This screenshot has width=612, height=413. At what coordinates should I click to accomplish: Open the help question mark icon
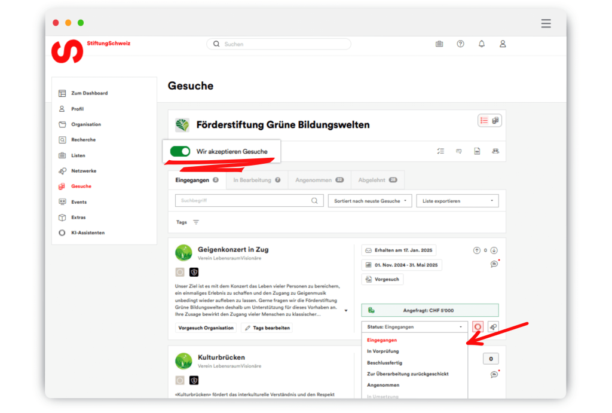click(x=460, y=44)
